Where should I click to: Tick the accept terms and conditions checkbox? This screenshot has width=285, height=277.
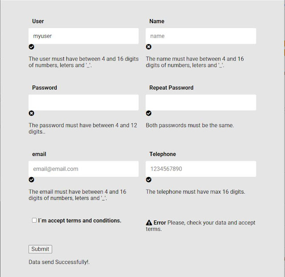click(34, 220)
